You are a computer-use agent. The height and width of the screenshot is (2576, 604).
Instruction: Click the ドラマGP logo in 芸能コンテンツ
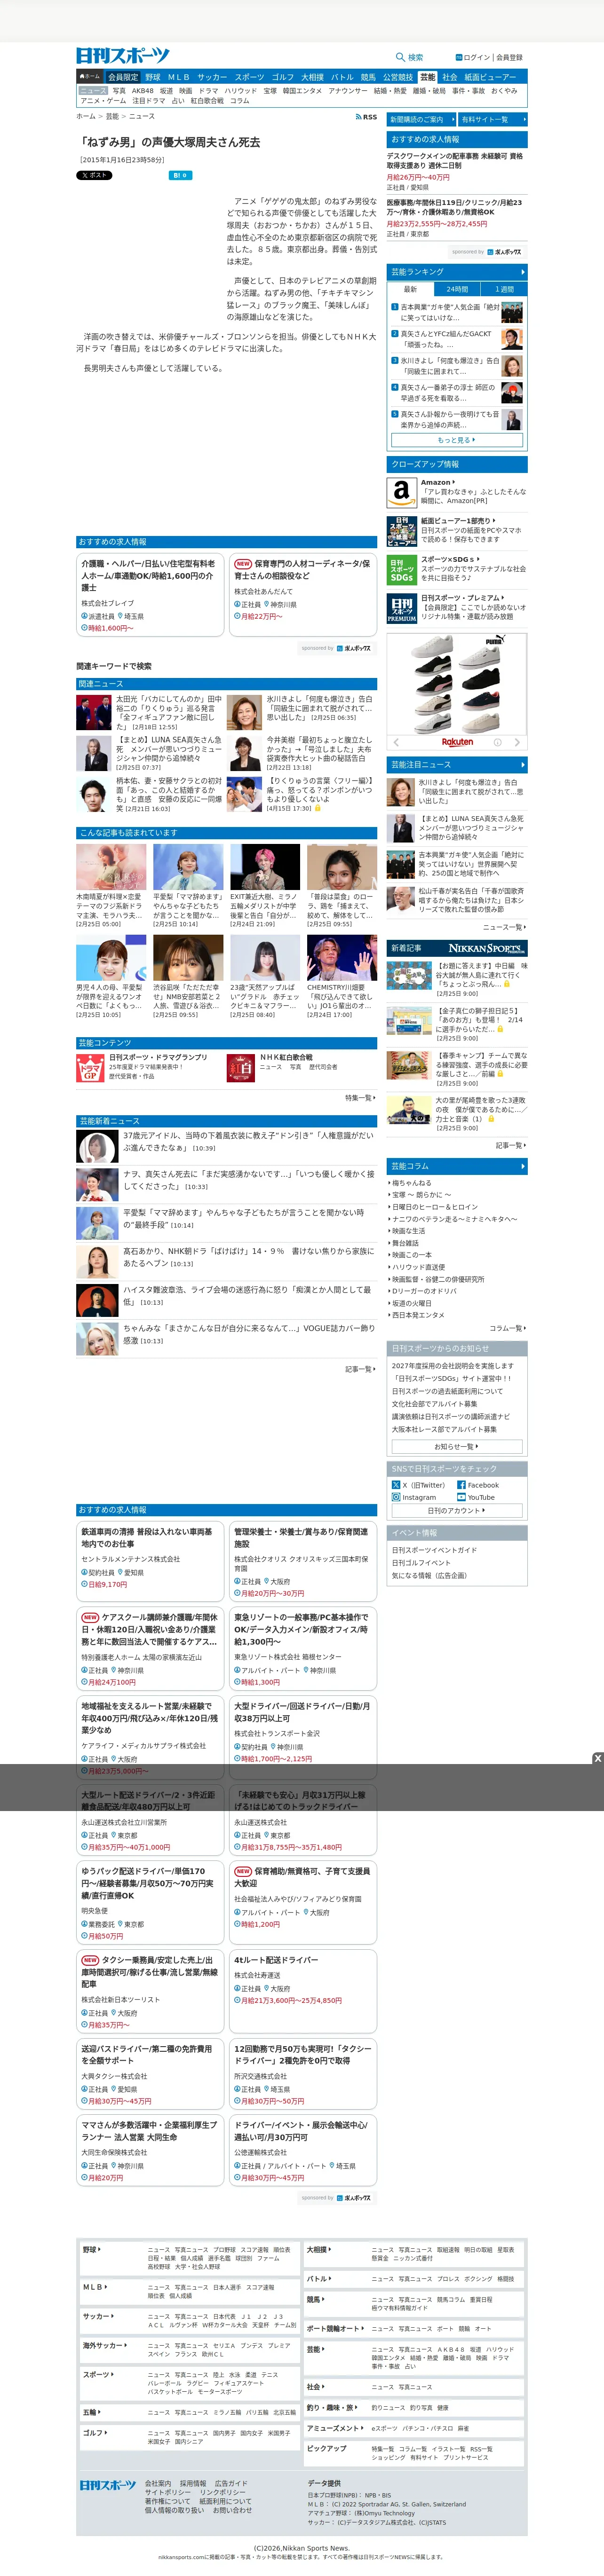[90, 1068]
